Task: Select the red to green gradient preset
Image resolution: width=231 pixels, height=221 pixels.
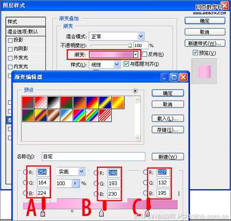Action: (x=67, y=102)
